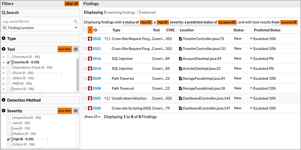
Task: Open comment bubble on finding 5522
Action: (x=108, y=39)
